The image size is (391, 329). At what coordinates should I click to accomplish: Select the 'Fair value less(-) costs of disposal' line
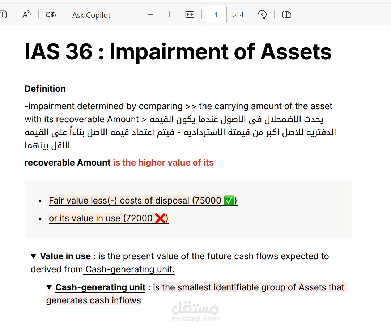[x=143, y=200]
